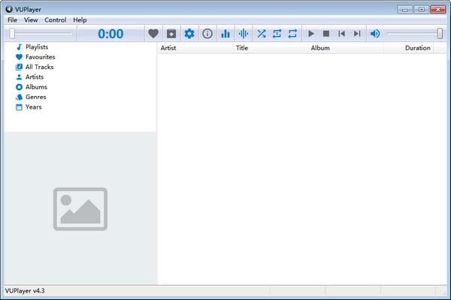Viewport: 451px width, 300px height.
Task: Mute audio using the speaker icon
Action: pos(375,34)
